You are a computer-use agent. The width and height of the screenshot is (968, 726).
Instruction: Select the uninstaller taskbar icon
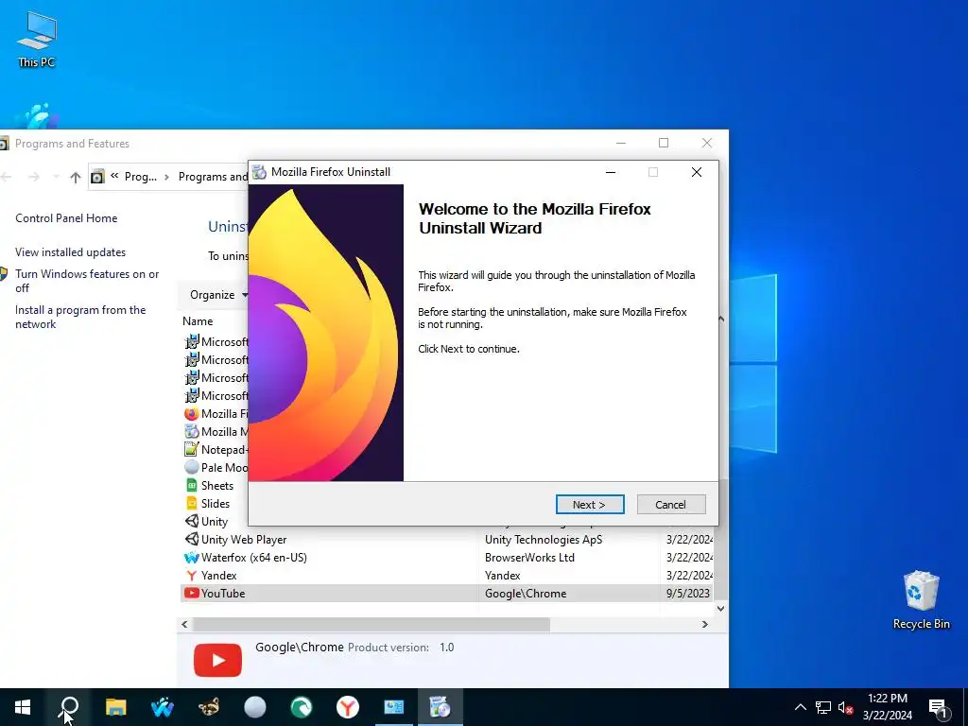(441, 707)
